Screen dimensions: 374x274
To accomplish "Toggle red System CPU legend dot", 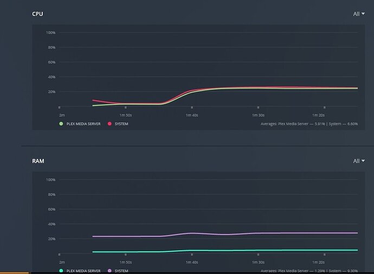I will tap(109, 124).
